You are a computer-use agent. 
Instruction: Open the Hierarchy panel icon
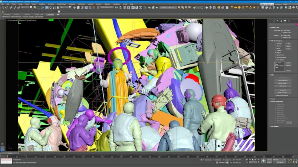coord(277,21)
